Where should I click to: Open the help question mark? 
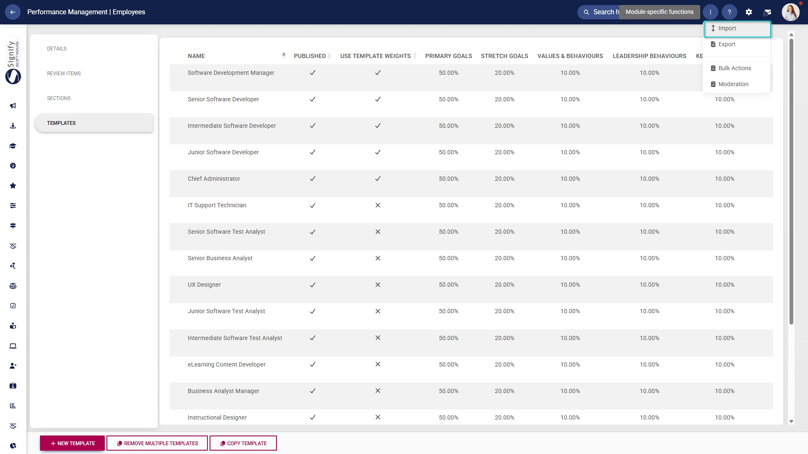point(729,12)
